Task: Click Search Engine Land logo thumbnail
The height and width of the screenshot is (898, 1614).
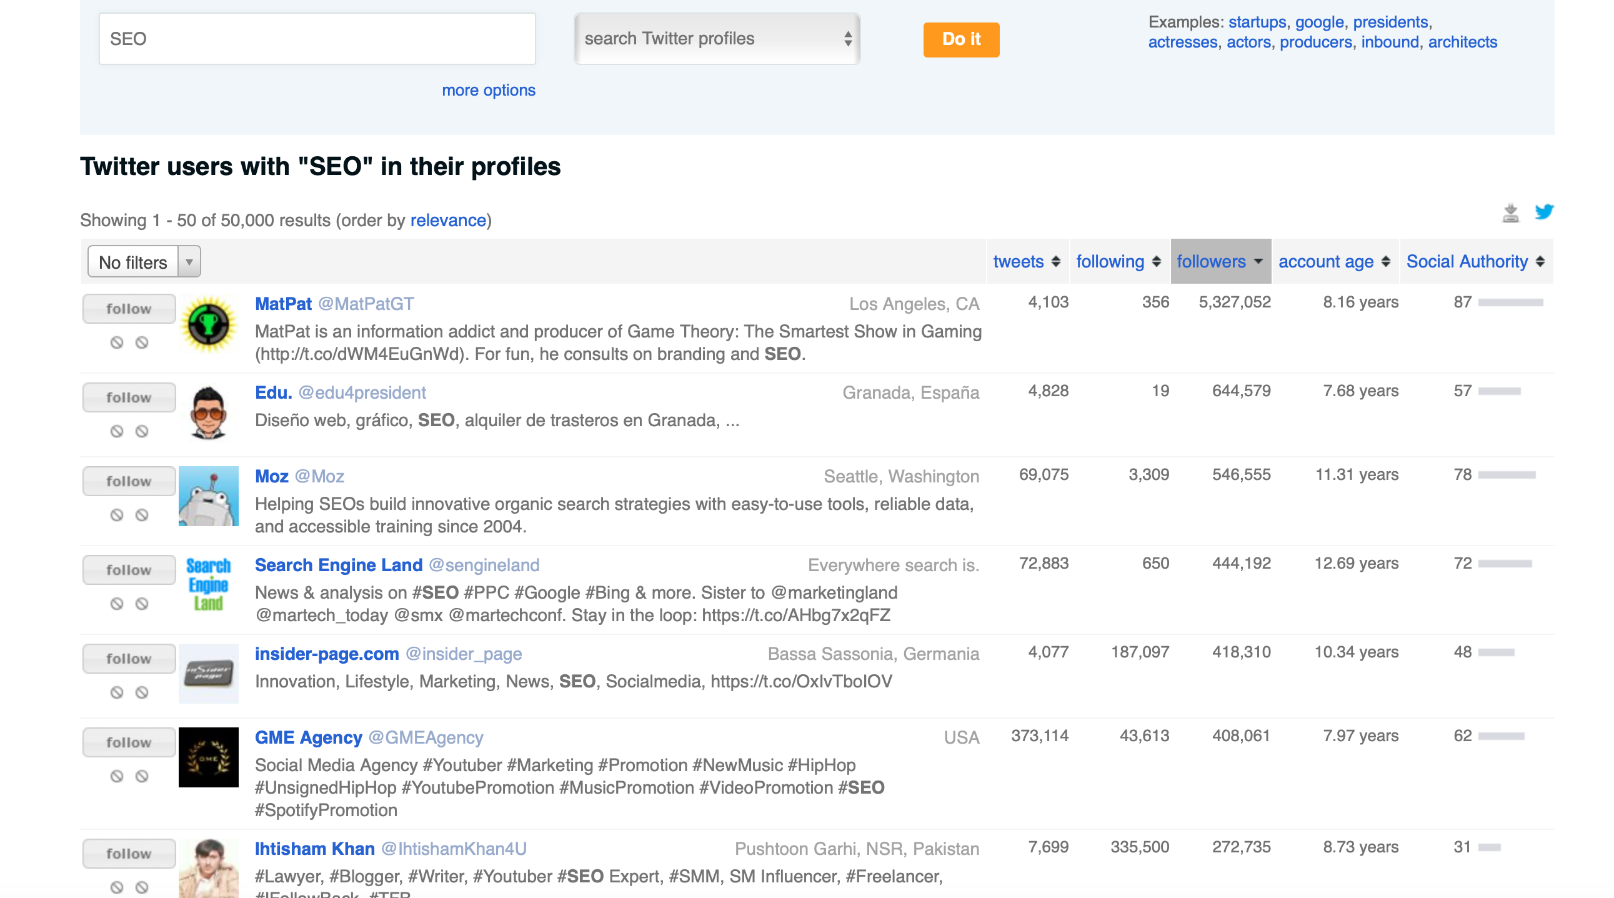Action: pyautogui.click(x=208, y=584)
